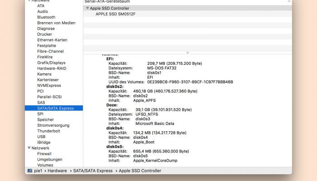Open Grafik/Displays entry
This screenshot has width=317, height=181.
(51, 62)
